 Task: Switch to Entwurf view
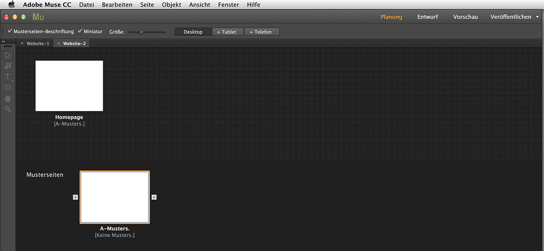pos(428,17)
